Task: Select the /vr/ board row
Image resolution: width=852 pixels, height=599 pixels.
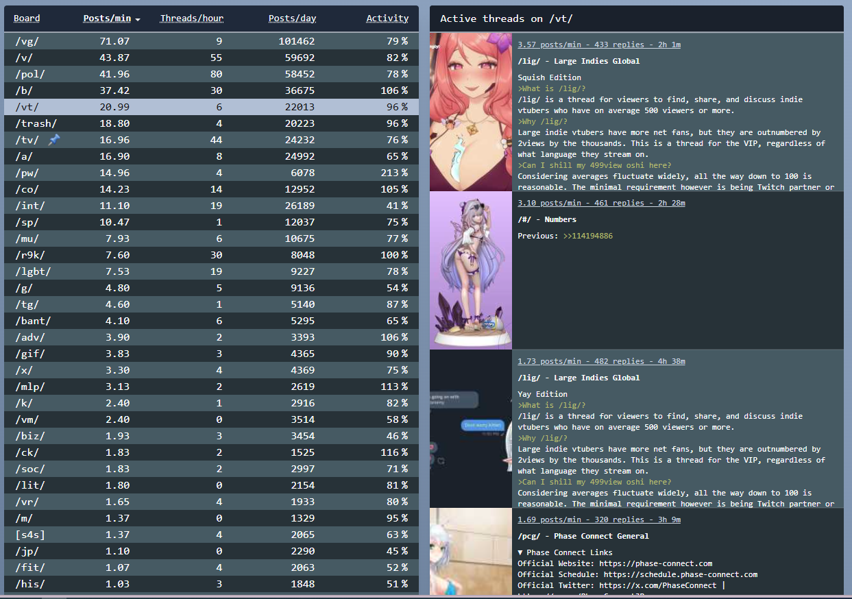Action: point(211,502)
